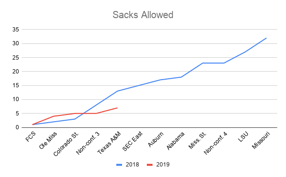Click the 2019 legend label

tap(163, 165)
